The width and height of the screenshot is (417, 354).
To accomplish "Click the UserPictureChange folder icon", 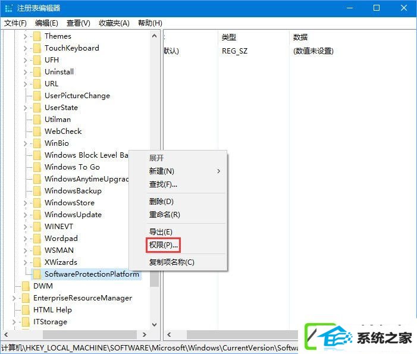I will [37, 96].
